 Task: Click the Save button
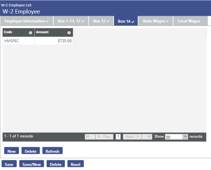(x=9, y=164)
